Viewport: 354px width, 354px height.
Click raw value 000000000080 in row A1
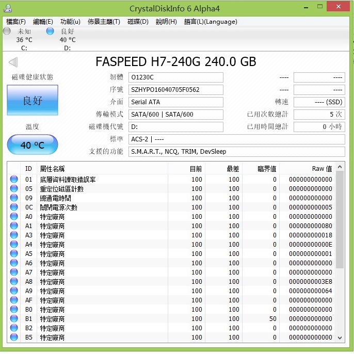(x=311, y=226)
